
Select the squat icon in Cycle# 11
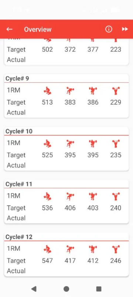(93, 196)
